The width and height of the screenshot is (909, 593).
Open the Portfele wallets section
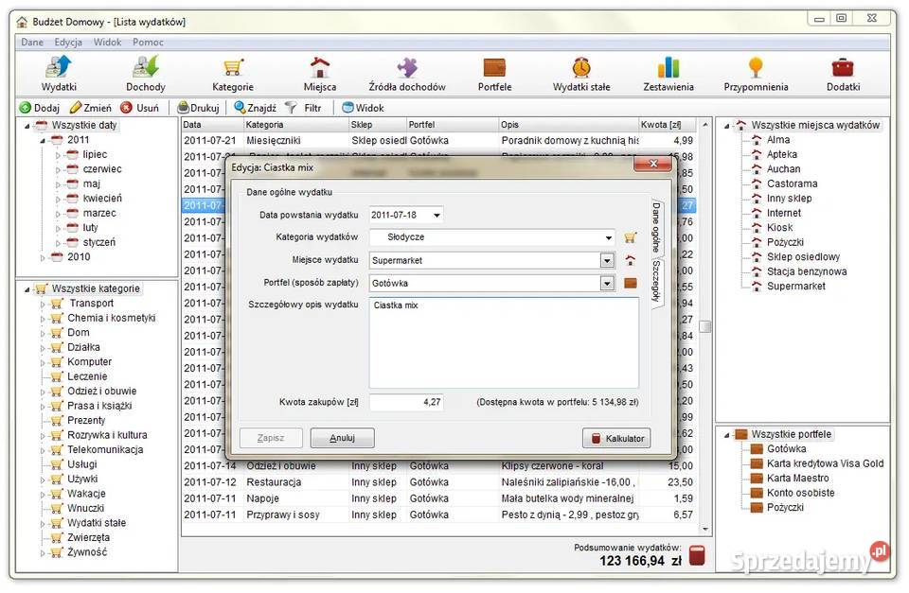(494, 74)
